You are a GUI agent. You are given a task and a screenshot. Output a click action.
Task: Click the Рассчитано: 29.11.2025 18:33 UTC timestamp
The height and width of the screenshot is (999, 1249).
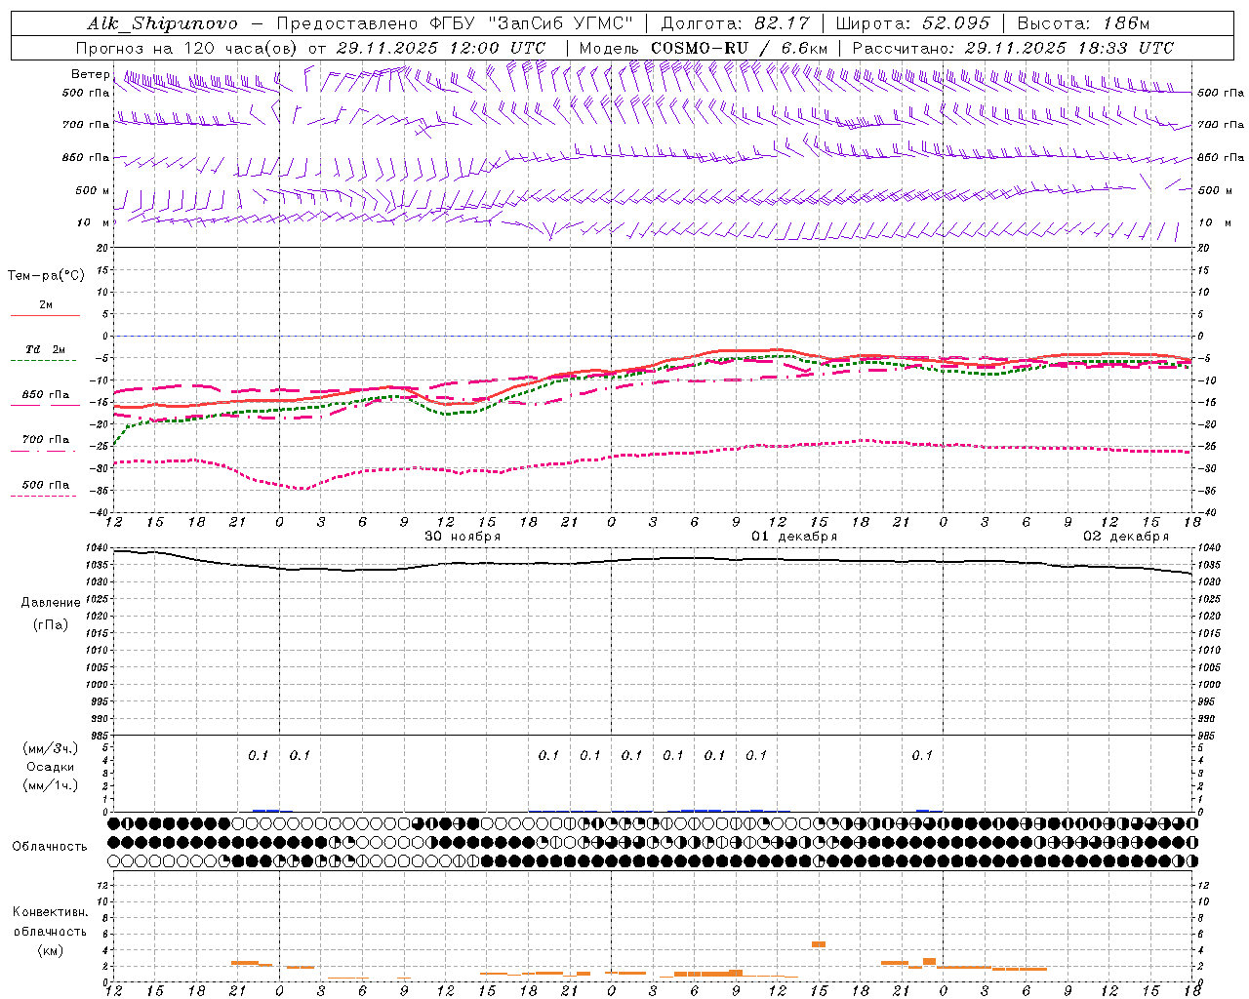tap(1013, 48)
